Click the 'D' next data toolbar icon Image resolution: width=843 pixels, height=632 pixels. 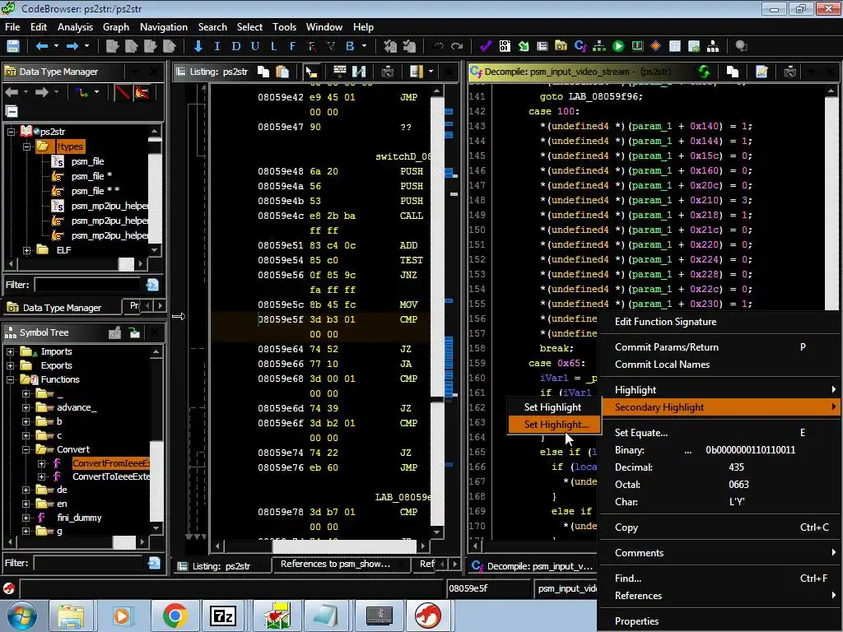(x=236, y=46)
